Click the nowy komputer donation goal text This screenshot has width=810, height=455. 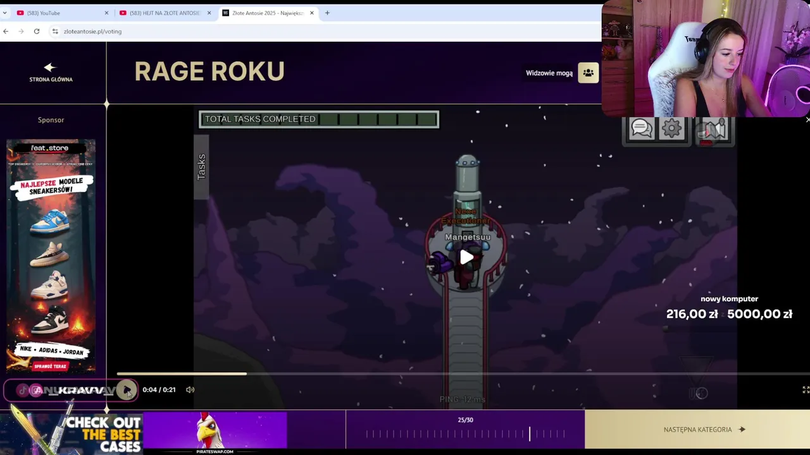[729, 299]
